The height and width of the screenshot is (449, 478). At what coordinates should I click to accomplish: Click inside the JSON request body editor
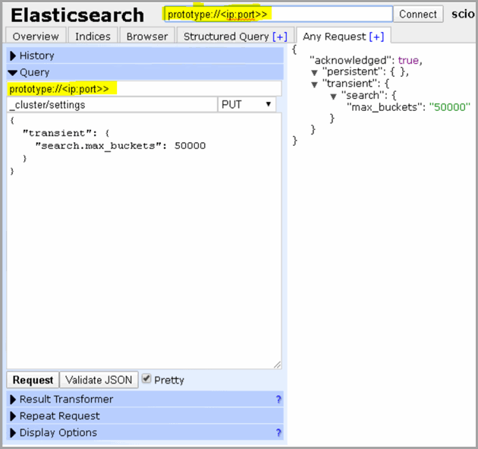[x=144, y=241]
